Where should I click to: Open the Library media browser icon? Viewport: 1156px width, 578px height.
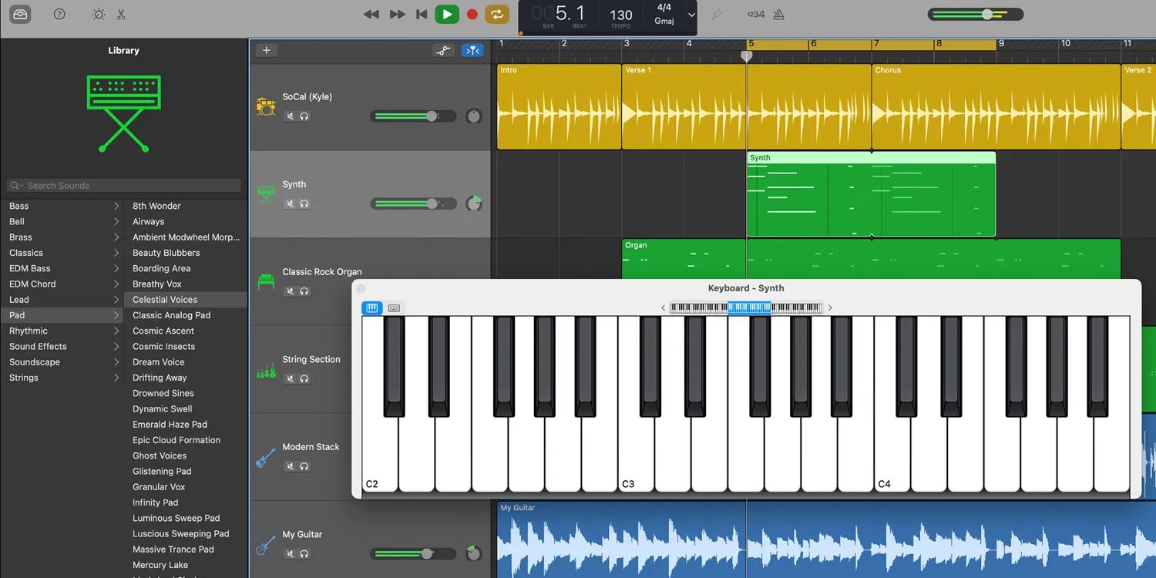(x=19, y=14)
